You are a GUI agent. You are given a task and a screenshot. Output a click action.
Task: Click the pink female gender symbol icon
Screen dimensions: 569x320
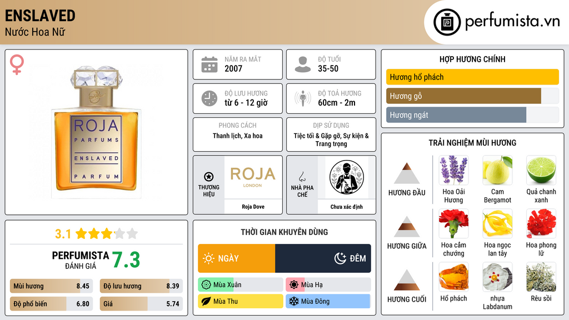[17, 64]
